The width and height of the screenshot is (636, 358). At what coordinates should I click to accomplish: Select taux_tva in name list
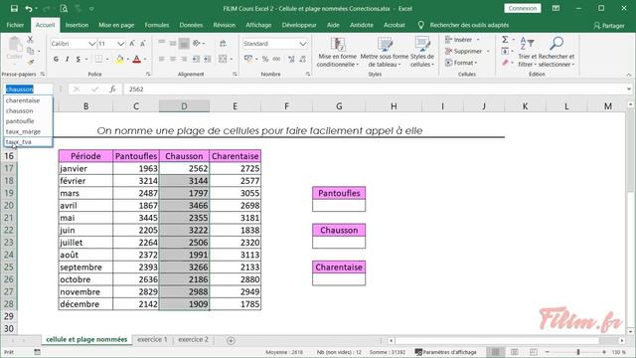[28, 141]
